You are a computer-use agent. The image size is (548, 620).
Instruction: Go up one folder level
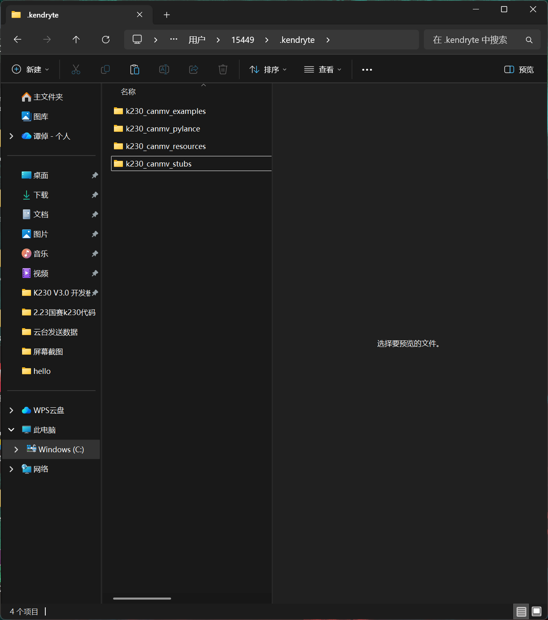(x=76, y=40)
